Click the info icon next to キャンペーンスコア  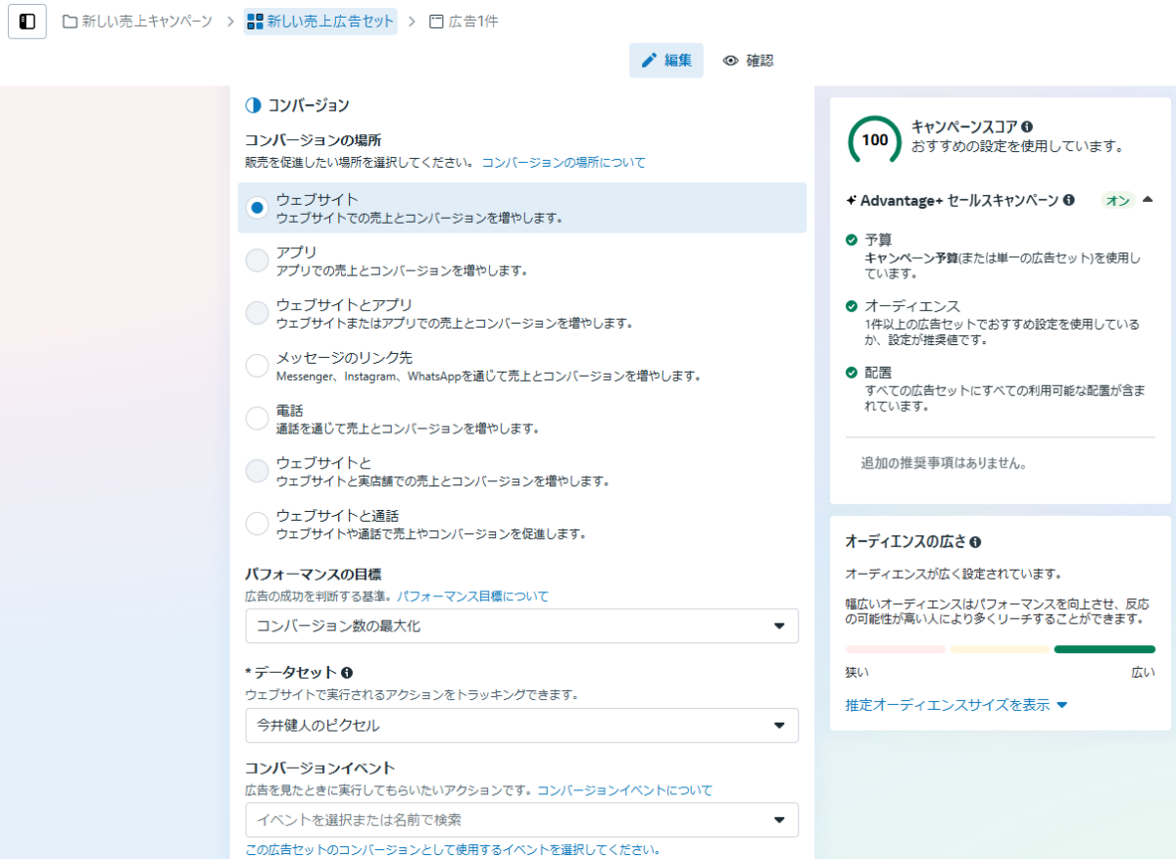point(1027,126)
